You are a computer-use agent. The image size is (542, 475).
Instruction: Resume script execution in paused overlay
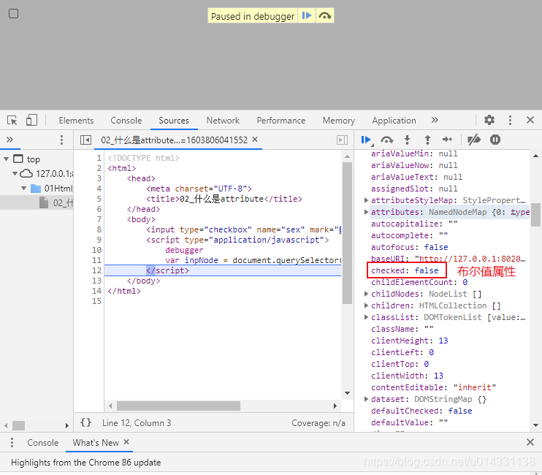[x=307, y=16]
